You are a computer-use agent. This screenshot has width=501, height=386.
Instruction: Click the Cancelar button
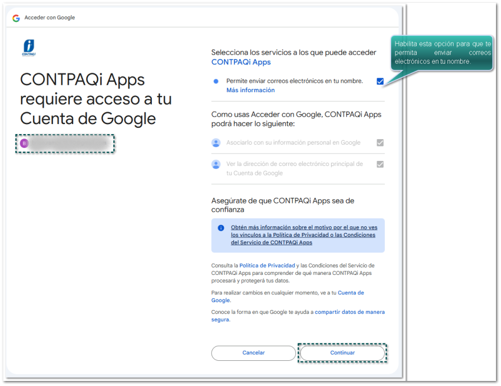tap(254, 353)
